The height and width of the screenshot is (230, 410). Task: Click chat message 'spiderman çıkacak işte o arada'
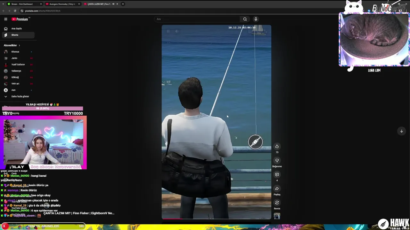pos(38,201)
